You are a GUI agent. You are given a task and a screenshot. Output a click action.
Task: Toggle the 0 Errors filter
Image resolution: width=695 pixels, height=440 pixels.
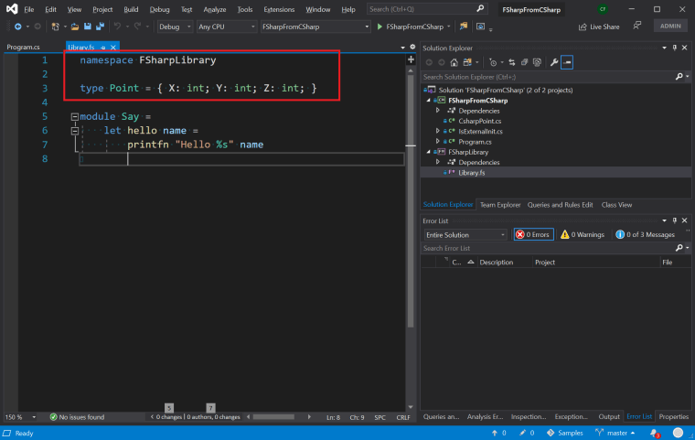coord(532,234)
